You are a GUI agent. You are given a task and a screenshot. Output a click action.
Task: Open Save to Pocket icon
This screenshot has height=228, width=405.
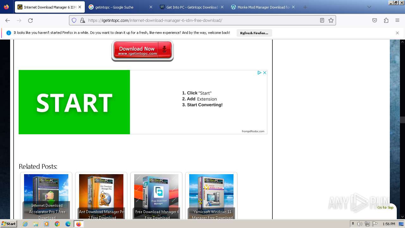pos(375,20)
